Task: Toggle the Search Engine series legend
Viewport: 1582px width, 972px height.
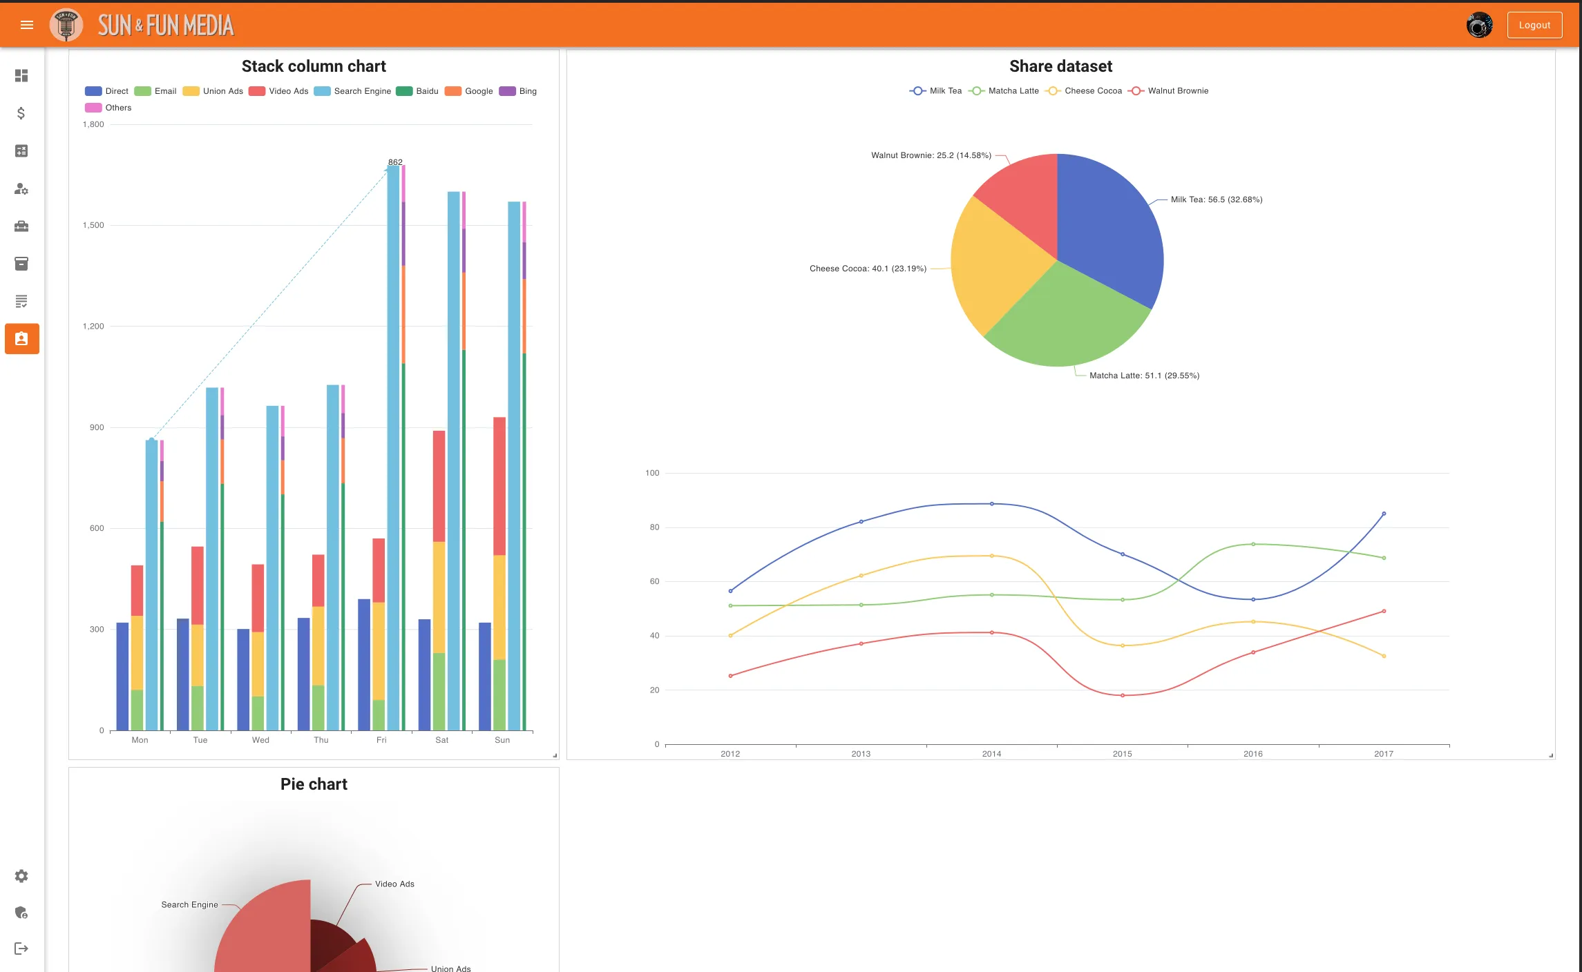Action: click(352, 91)
